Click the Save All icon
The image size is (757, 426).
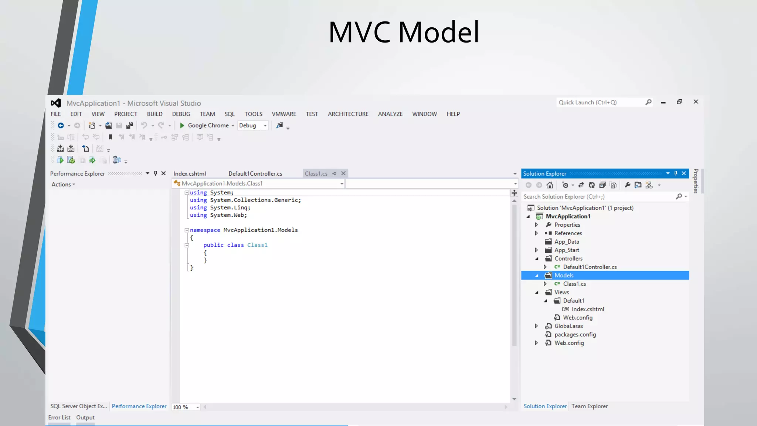(x=129, y=126)
